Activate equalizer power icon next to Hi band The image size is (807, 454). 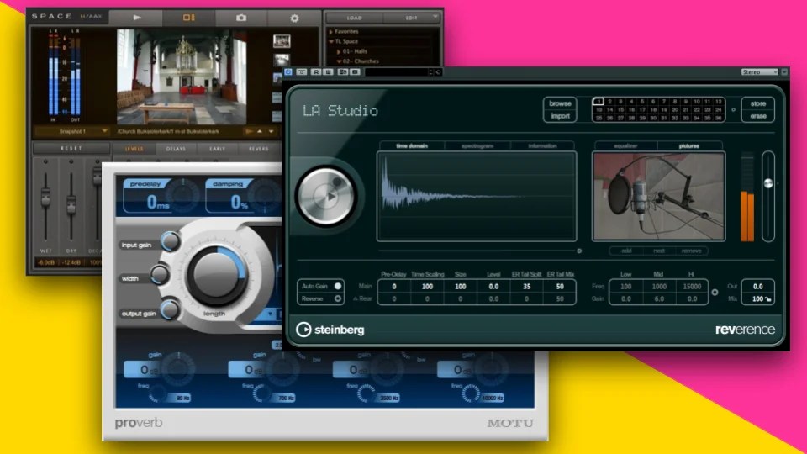click(715, 293)
